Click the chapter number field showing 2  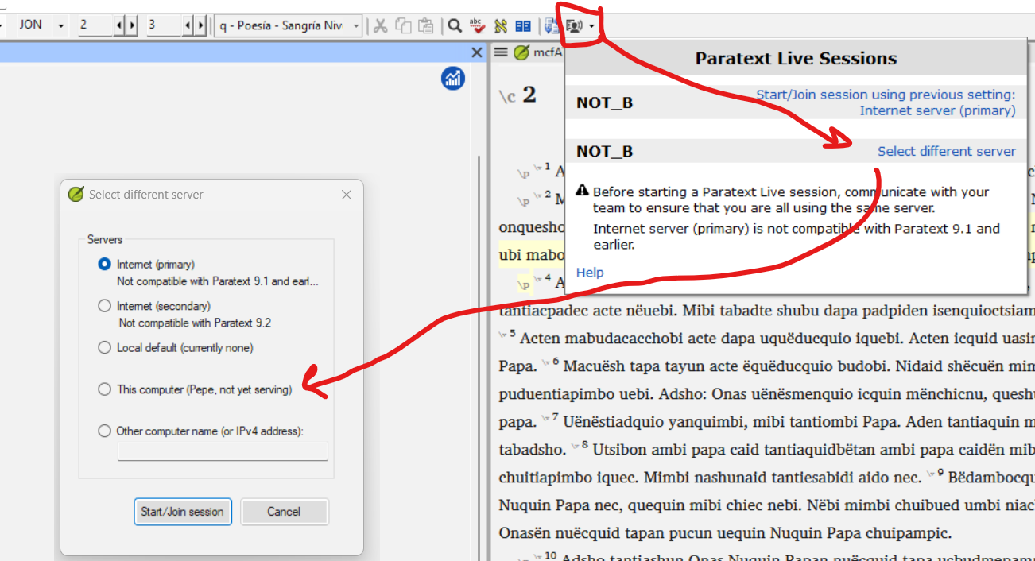95,25
